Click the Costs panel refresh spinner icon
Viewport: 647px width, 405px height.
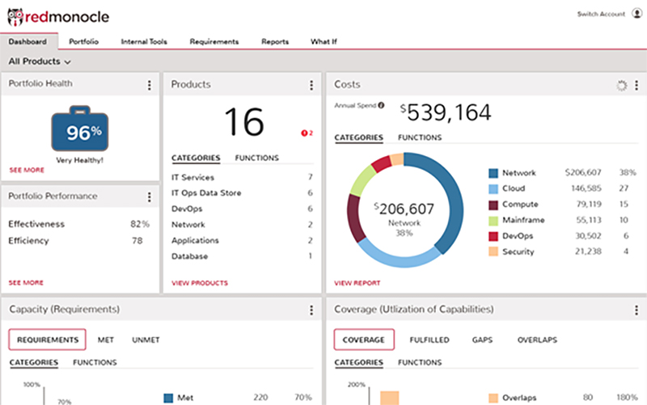point(621,85)
